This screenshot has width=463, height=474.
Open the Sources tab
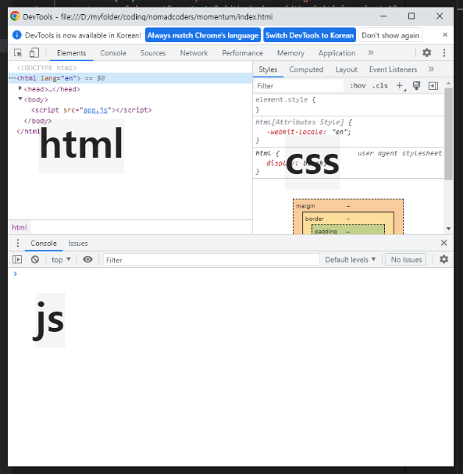pos(153,53)
